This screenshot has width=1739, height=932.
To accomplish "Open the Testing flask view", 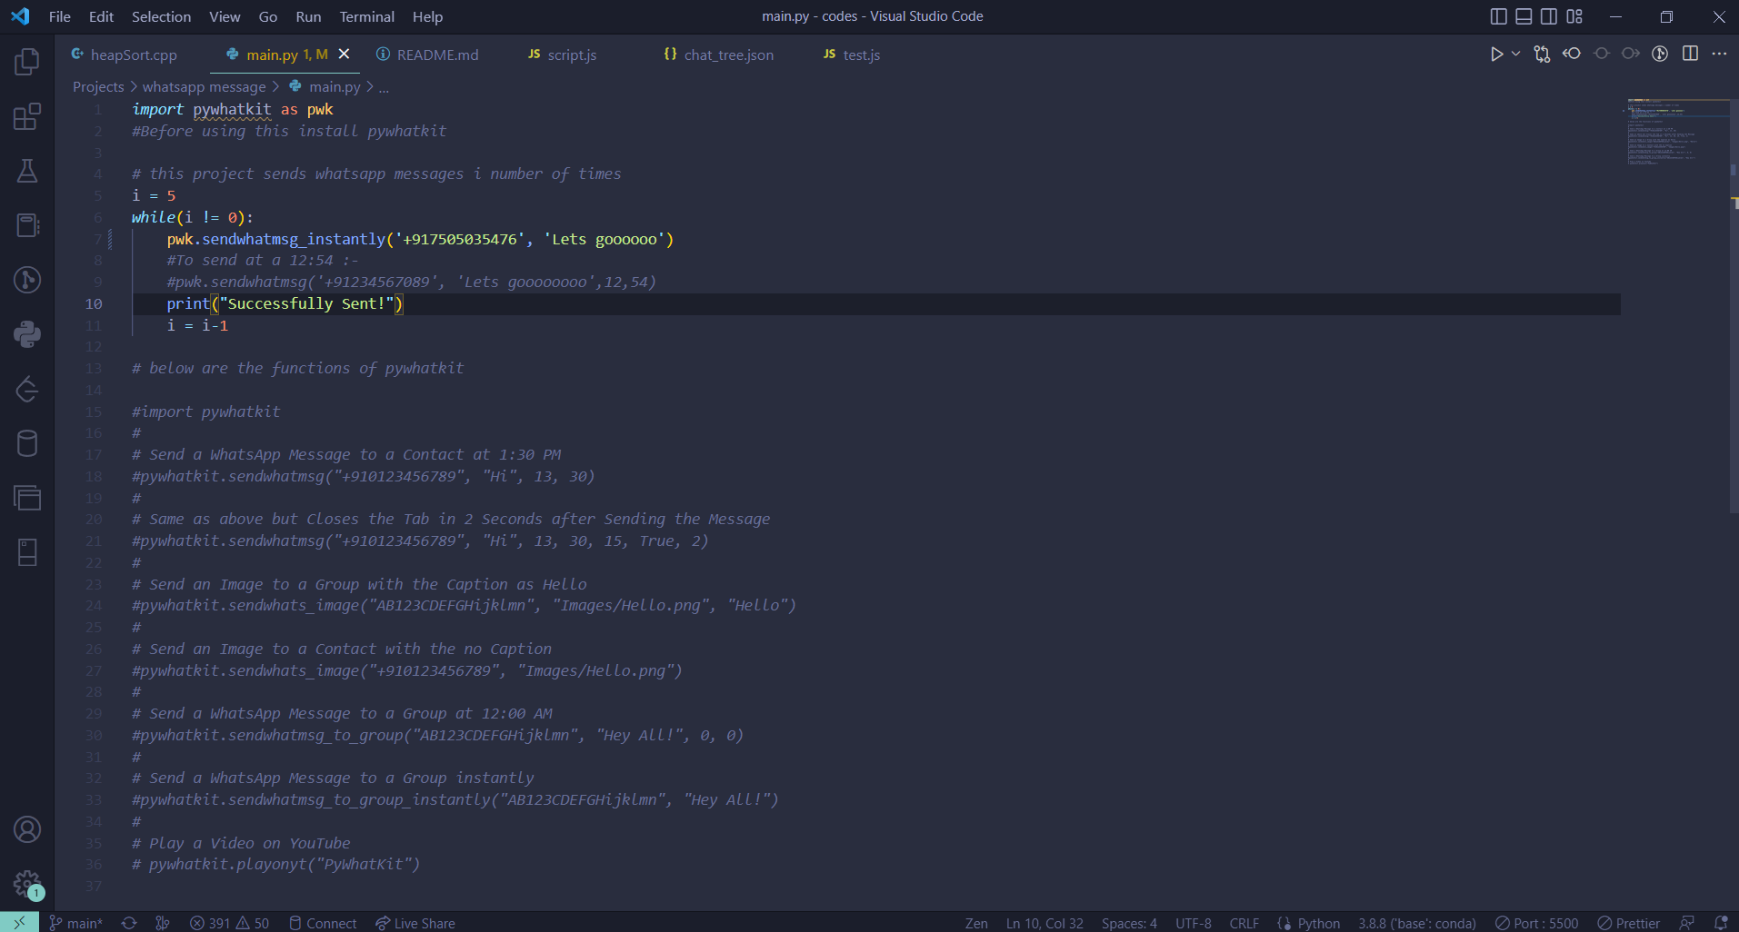I will pos(26,171).
